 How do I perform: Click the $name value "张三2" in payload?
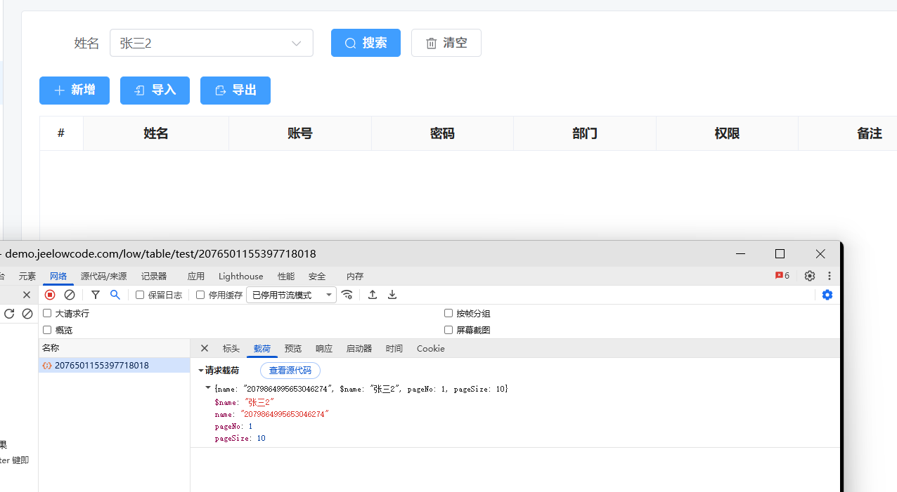[x=258, y=402]
